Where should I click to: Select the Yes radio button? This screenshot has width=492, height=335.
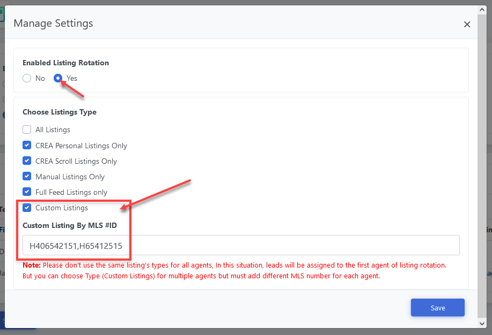[x=58, y=79]
